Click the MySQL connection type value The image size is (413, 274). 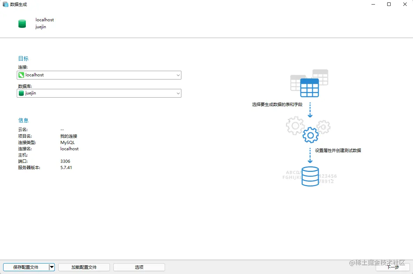[68, 142]
